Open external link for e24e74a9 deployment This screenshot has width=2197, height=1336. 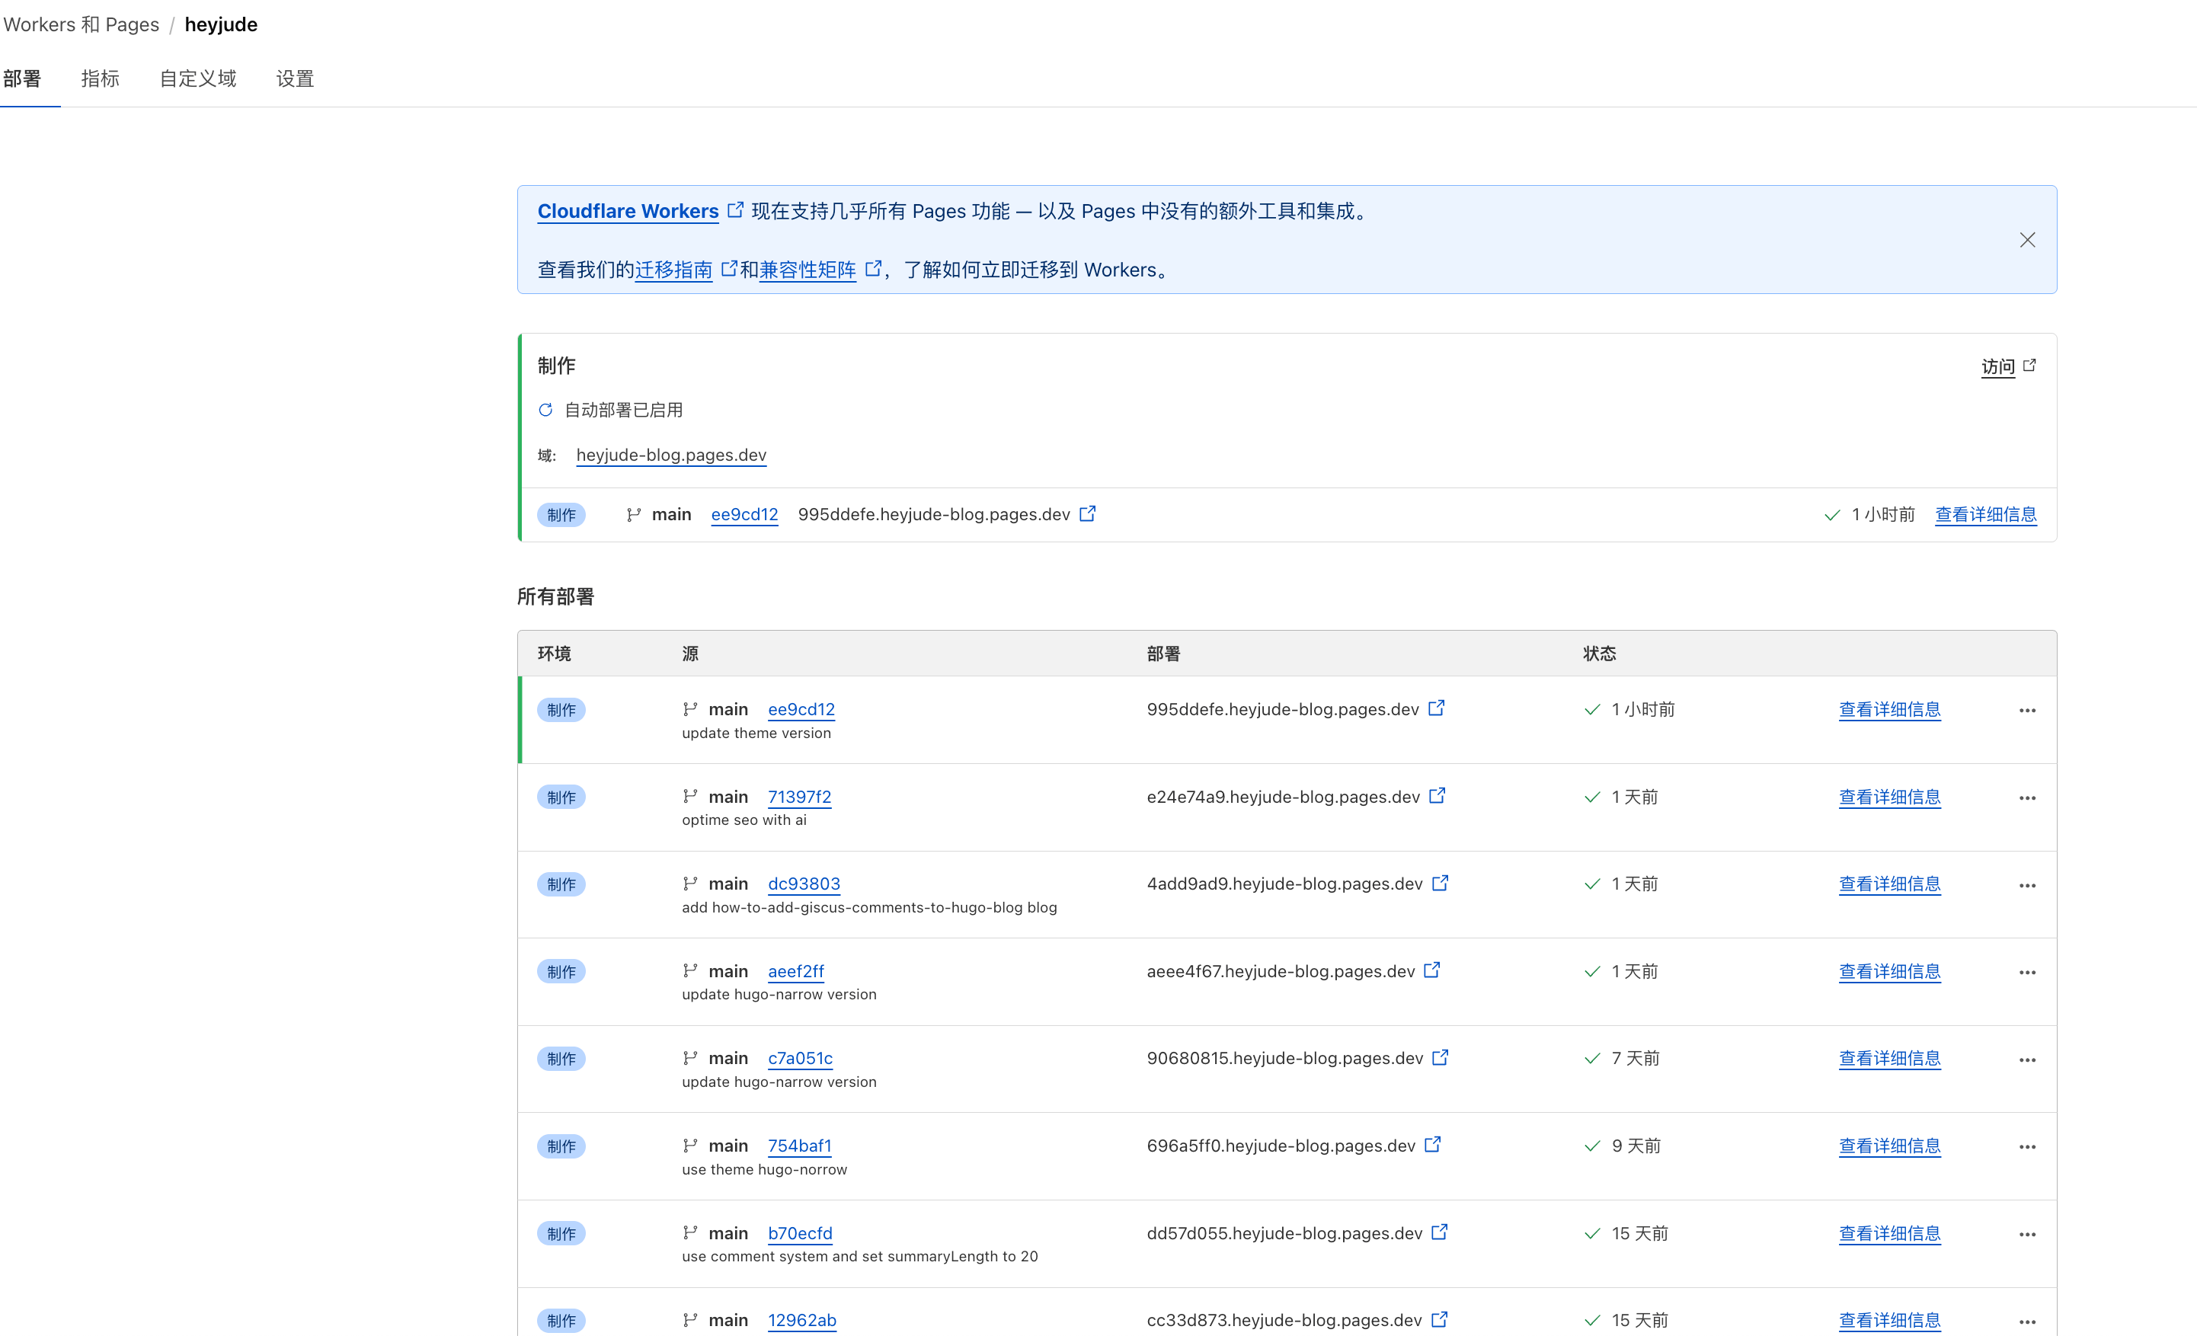(1437, 796)
